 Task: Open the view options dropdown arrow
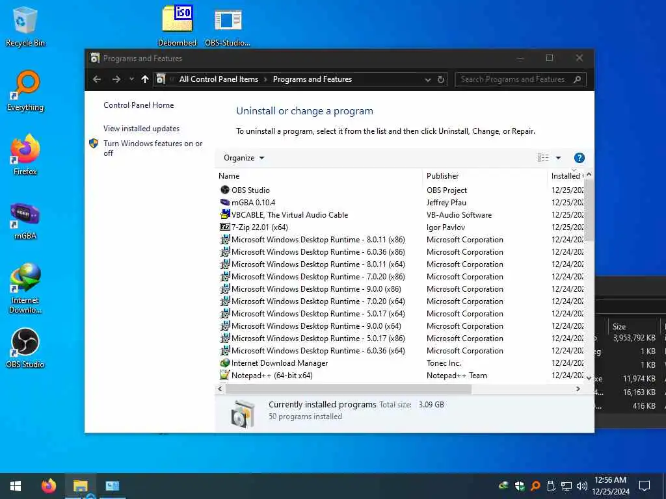(558, 158)
